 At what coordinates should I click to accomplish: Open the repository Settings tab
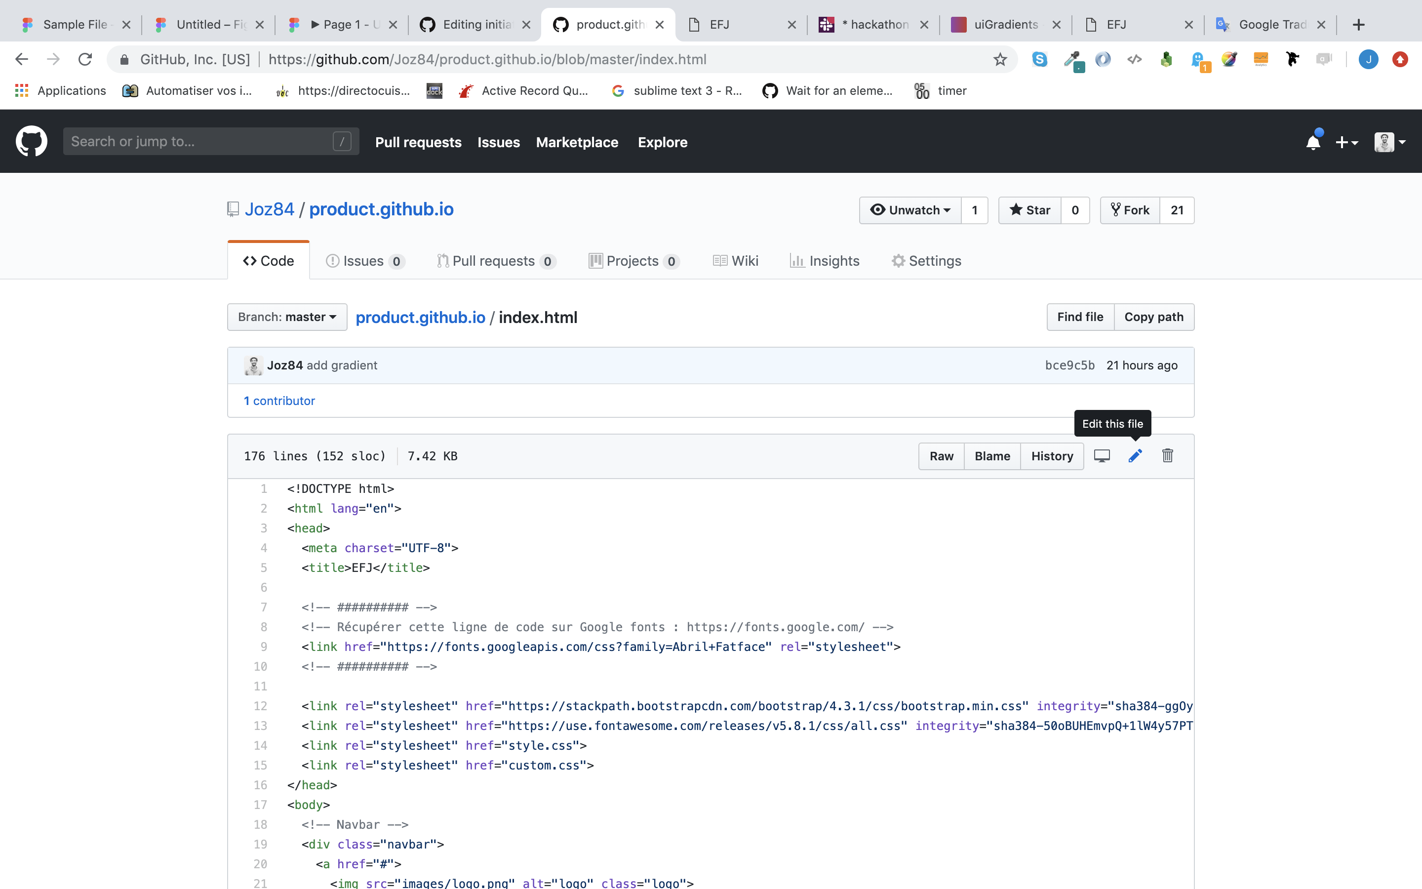pos(926,260)
